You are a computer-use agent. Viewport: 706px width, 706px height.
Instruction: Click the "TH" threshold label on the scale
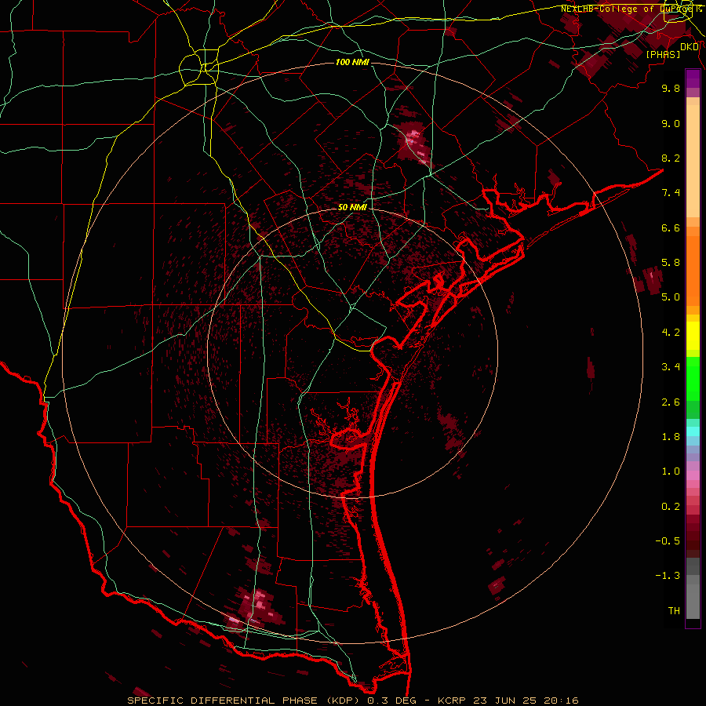[x=674, y=611]
